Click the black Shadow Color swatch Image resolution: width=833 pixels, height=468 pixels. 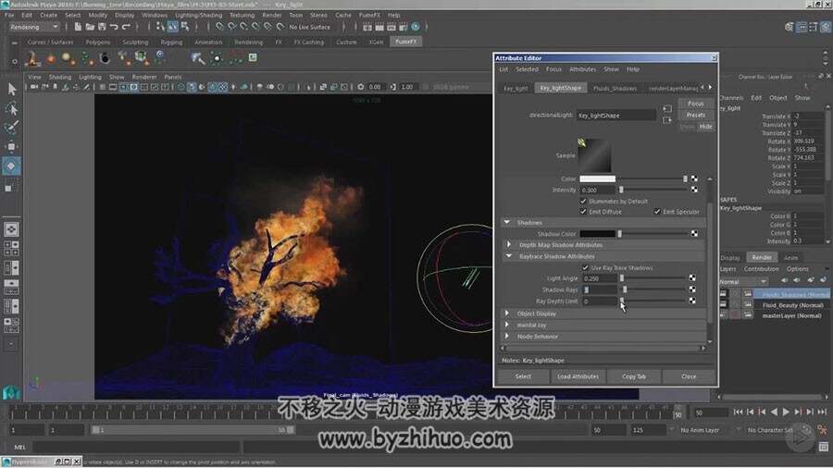(598, 233)
